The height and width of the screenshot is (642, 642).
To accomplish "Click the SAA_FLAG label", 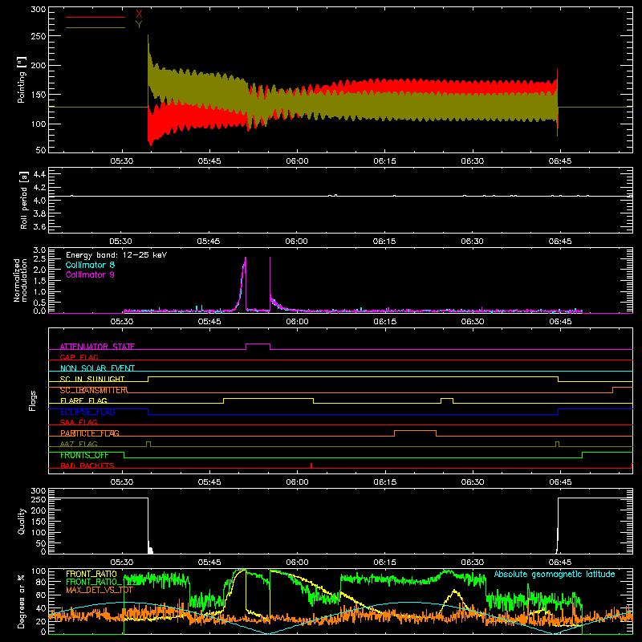I will point(79,423).
